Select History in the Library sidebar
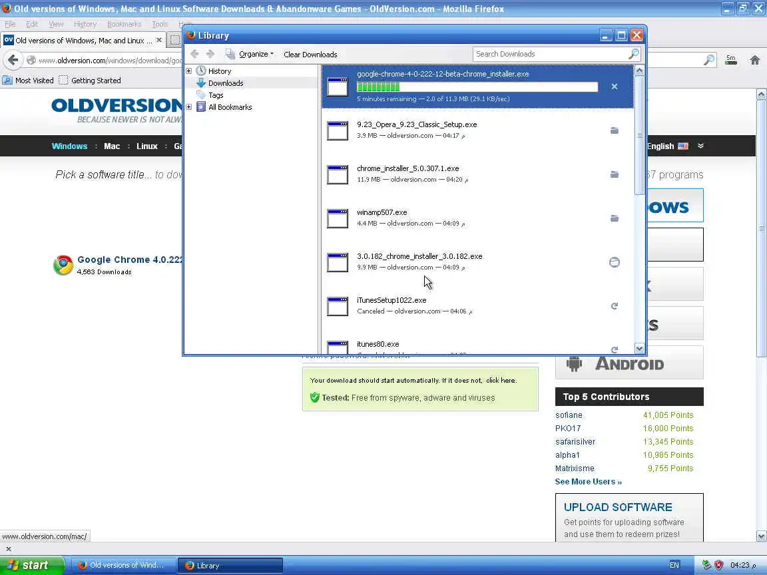Viewport: 767px width, 575px height. coord(220,71)
